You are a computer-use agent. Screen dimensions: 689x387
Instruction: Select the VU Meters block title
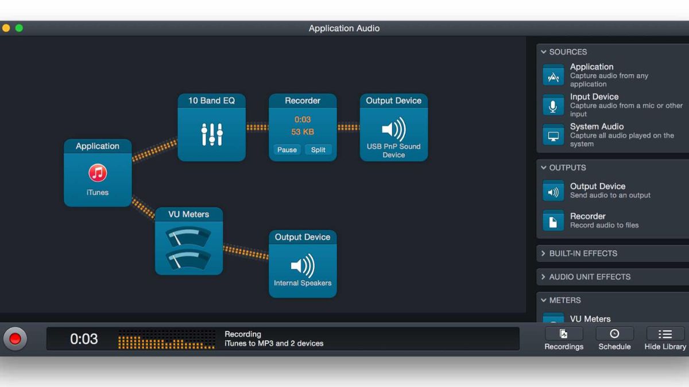pos(189,214)
